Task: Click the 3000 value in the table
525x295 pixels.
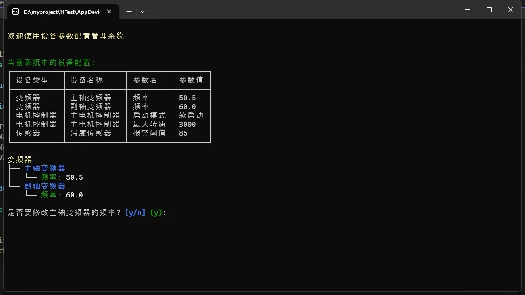Action: point(187,124)
